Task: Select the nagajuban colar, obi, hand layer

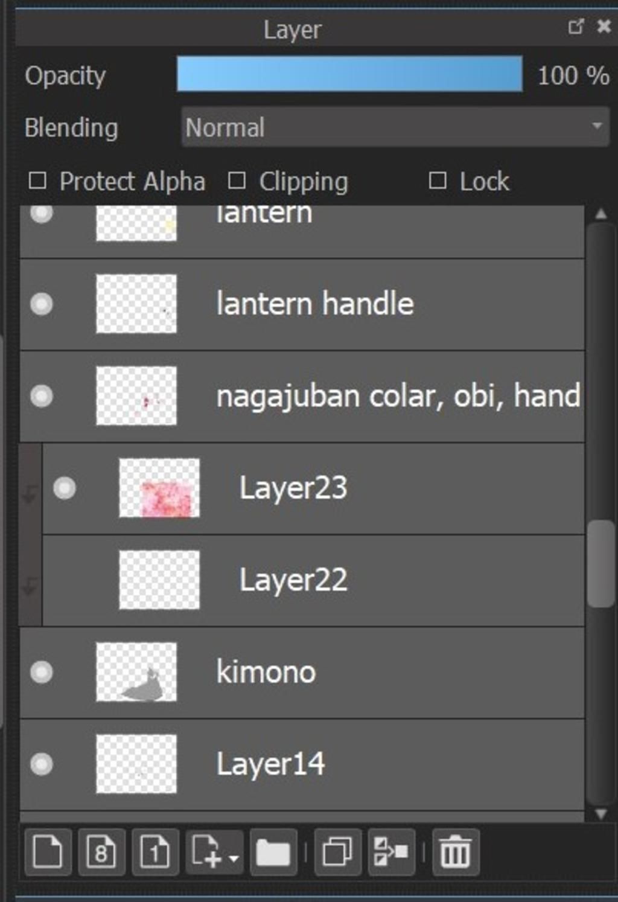Action: coord(302,396)
